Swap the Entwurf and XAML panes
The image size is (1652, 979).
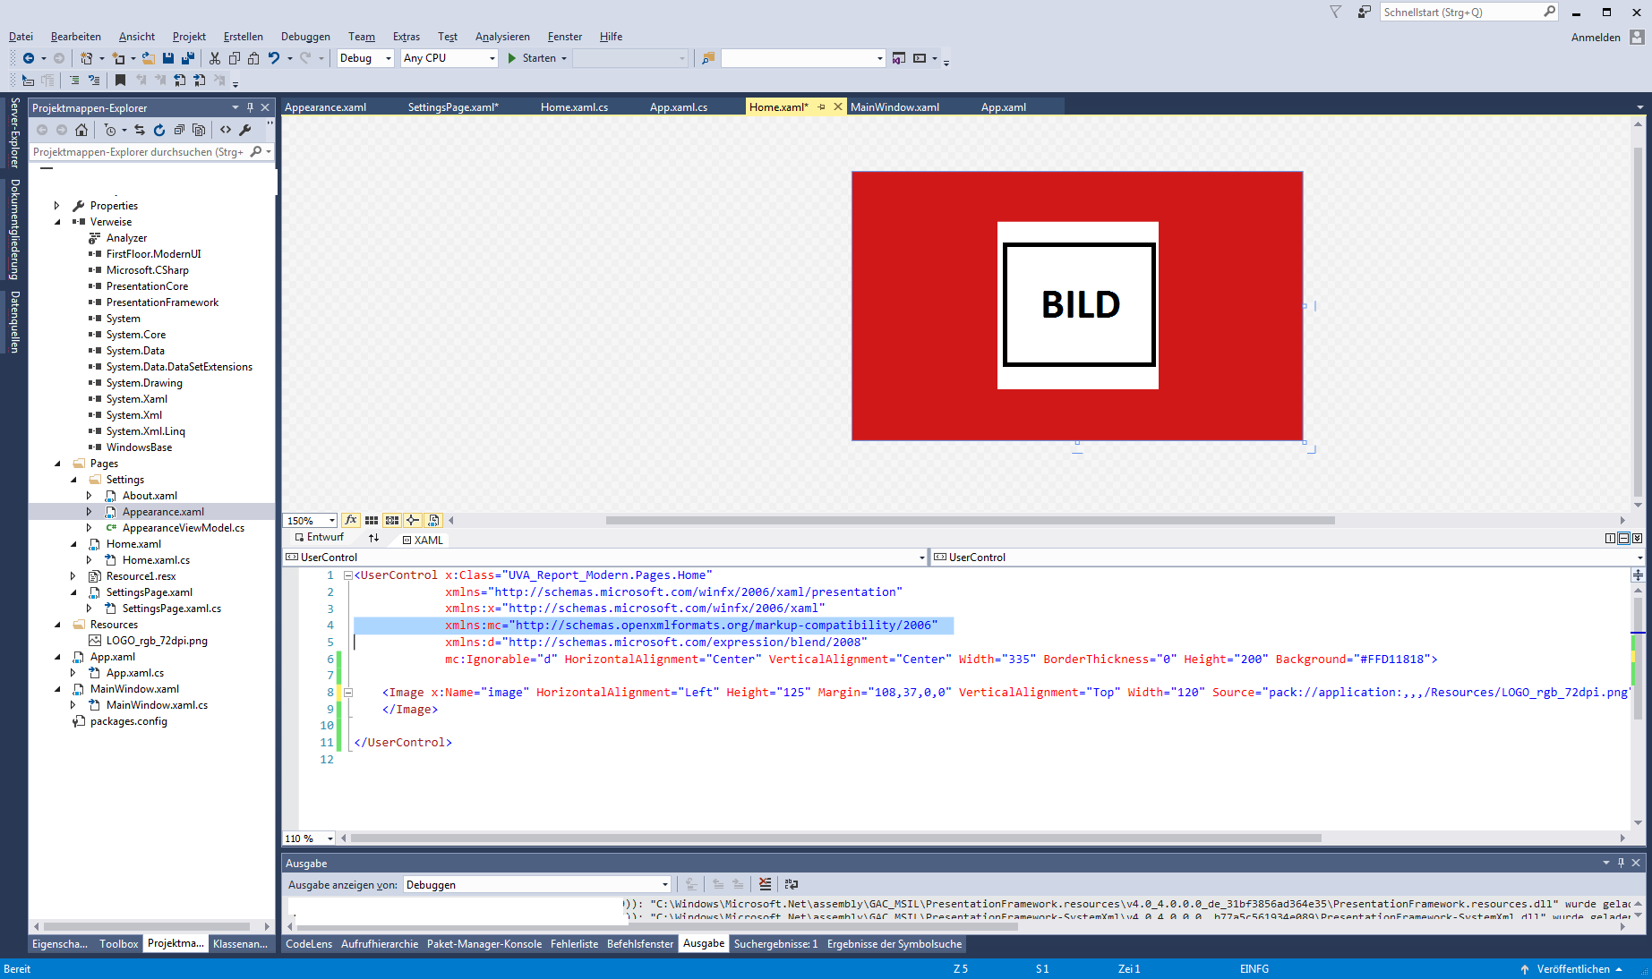point(373,539)
